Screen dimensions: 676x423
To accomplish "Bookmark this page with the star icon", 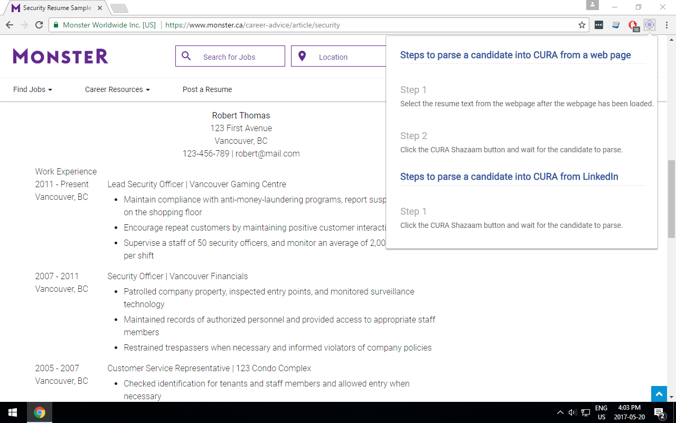I will point(580,24).
